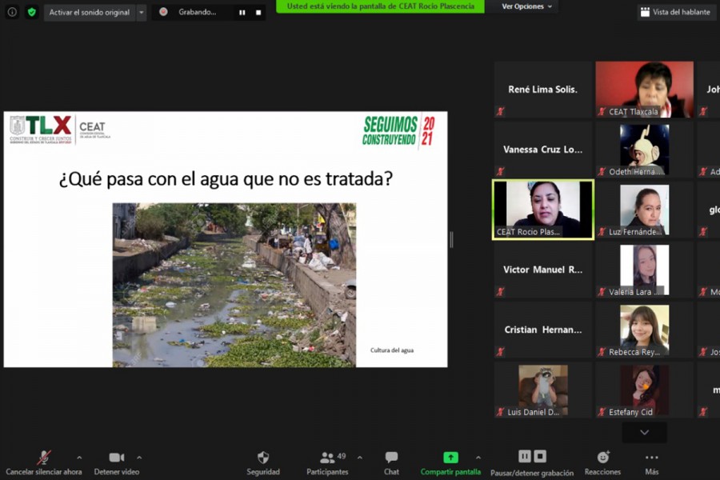Select Cristian Hernan... participant tile
The height and width of the screenshot is (480, 720).
pos(542,330)
